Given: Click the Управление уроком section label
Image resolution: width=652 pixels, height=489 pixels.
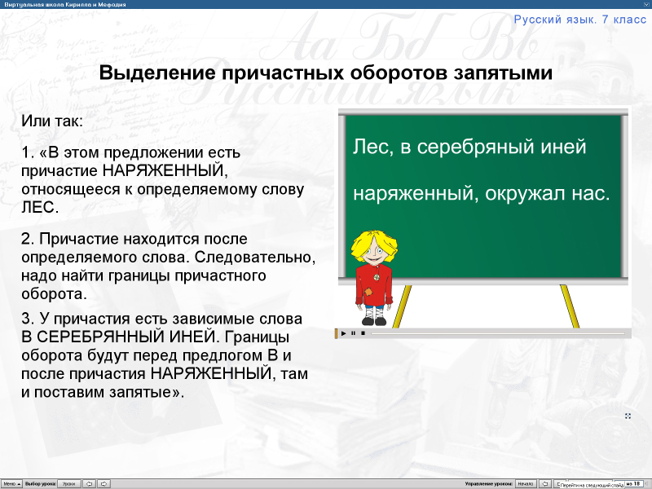Looking at the screenshot, I should tap(490, 482).
